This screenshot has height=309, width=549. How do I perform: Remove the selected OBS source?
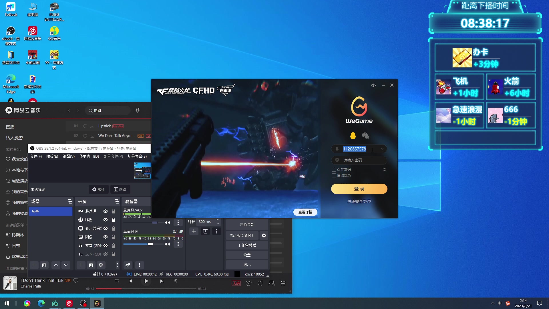pos(91,265)
